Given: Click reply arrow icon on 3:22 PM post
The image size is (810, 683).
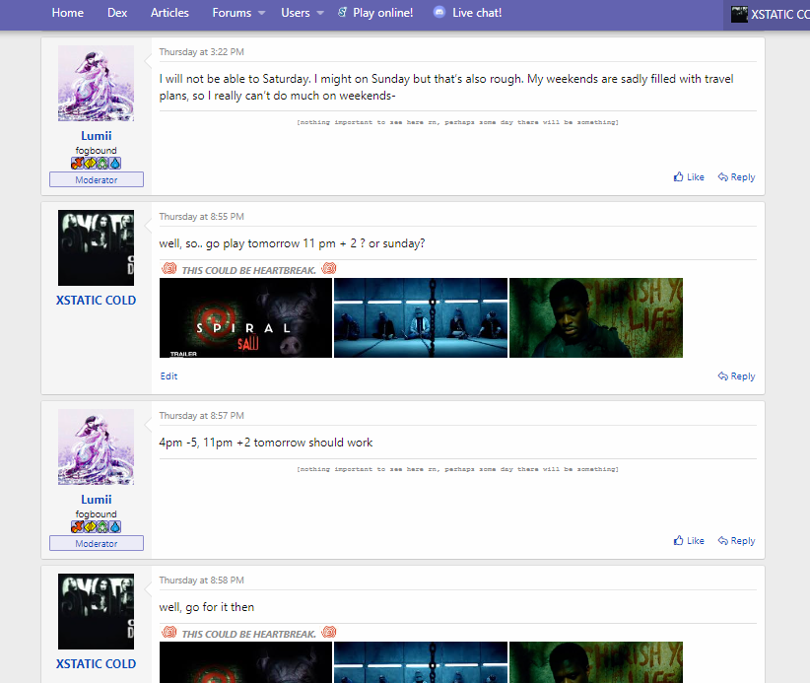Looking at the screenshot, I should 722,177.
